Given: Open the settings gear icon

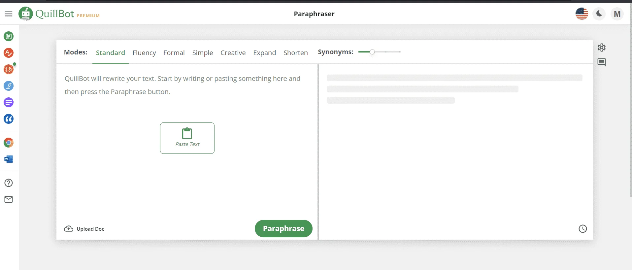Looking at the screenshot, I should (602, 48).
